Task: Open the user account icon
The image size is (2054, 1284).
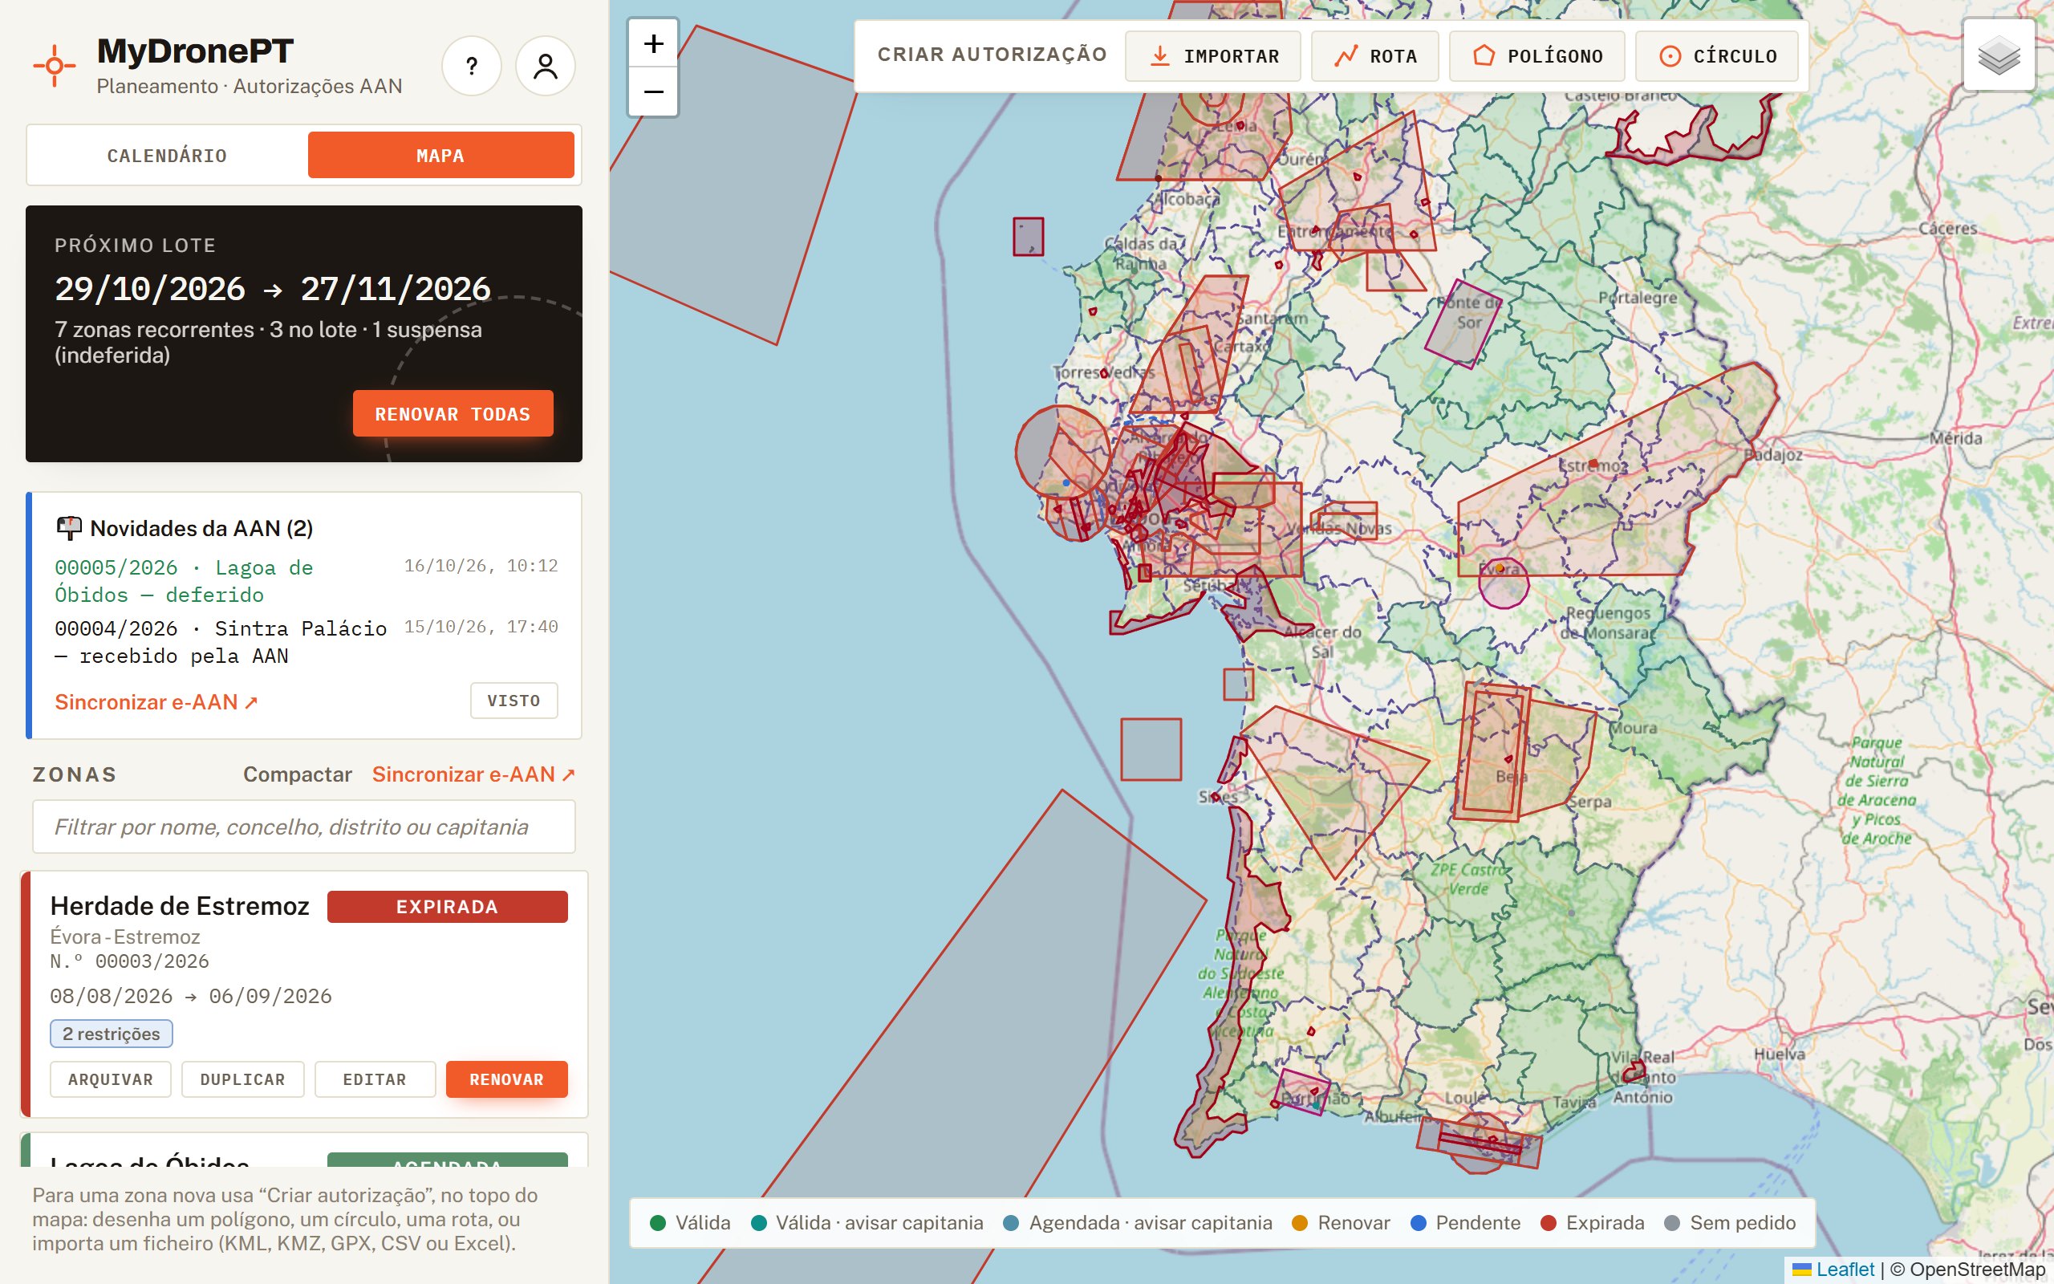Action: 545,67
